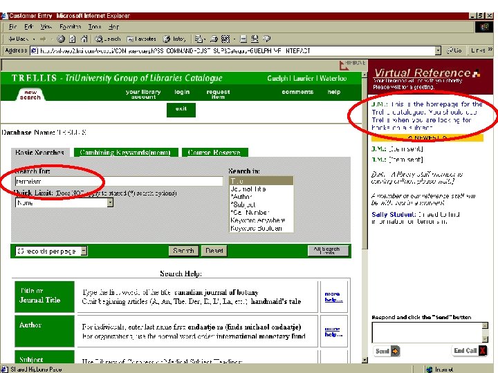Click the Hipbone logo above the catalogue
Image resolution: width=498 pixels, height=373 pixels.
[352, 65]
